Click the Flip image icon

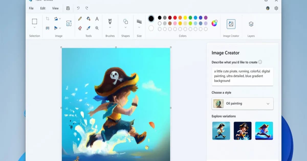(x=56, y=28)
